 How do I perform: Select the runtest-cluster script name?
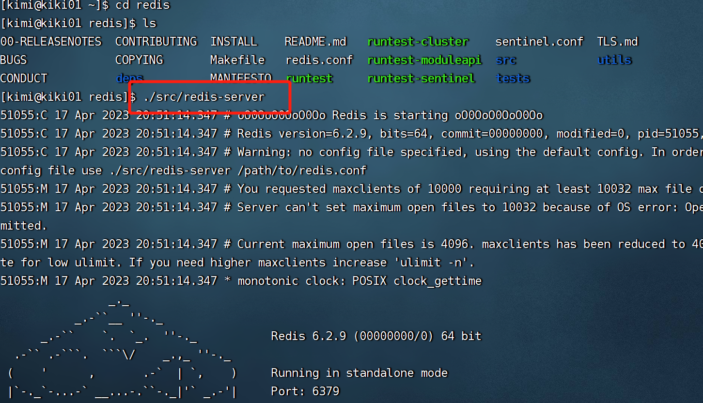(x=418, y=42)
